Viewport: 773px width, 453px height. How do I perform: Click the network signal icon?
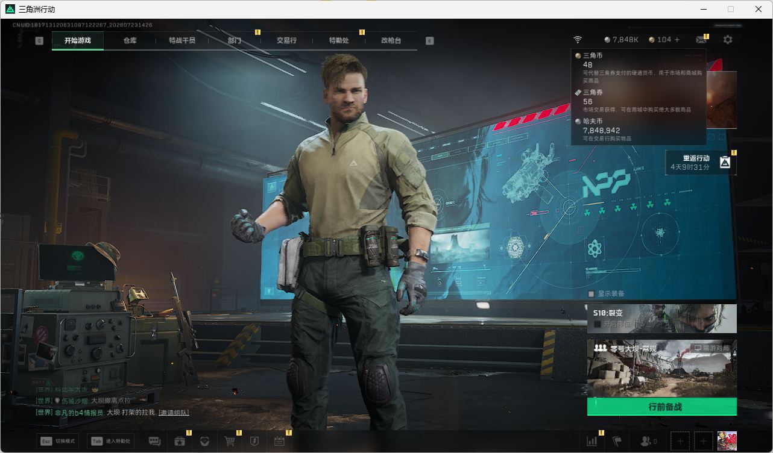tap(578, 40)
